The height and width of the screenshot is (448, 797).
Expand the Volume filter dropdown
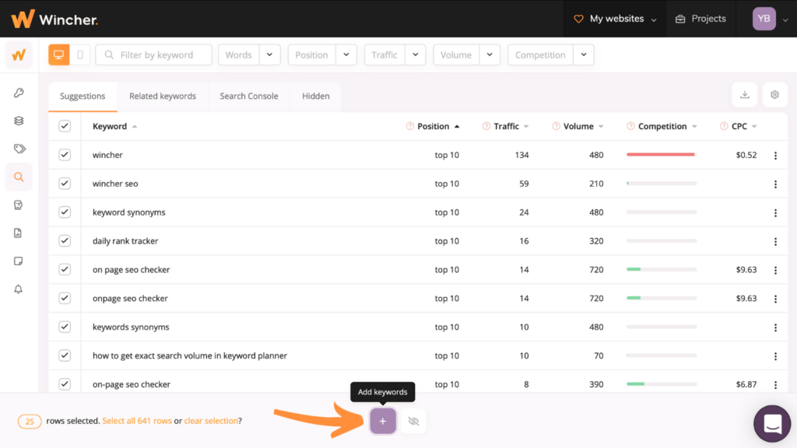point(490,55)
